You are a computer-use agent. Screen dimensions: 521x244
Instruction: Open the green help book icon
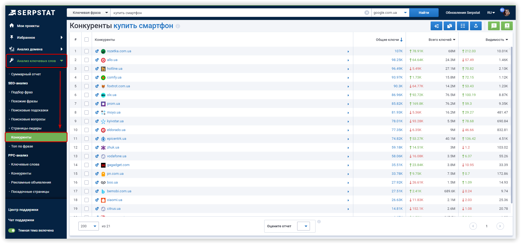click(x=507, y=26)
